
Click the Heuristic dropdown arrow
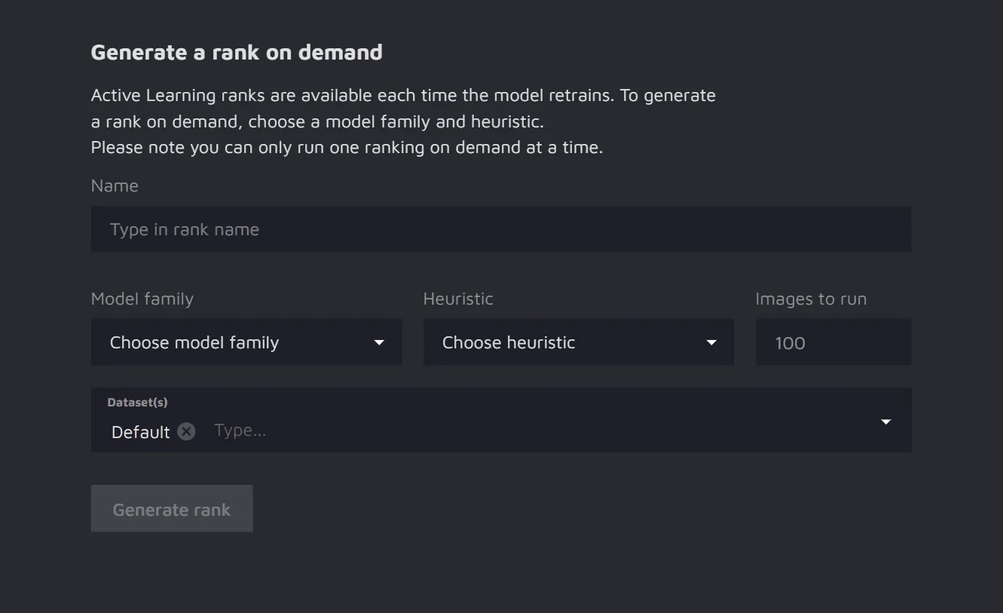click(x=711, y=343)
